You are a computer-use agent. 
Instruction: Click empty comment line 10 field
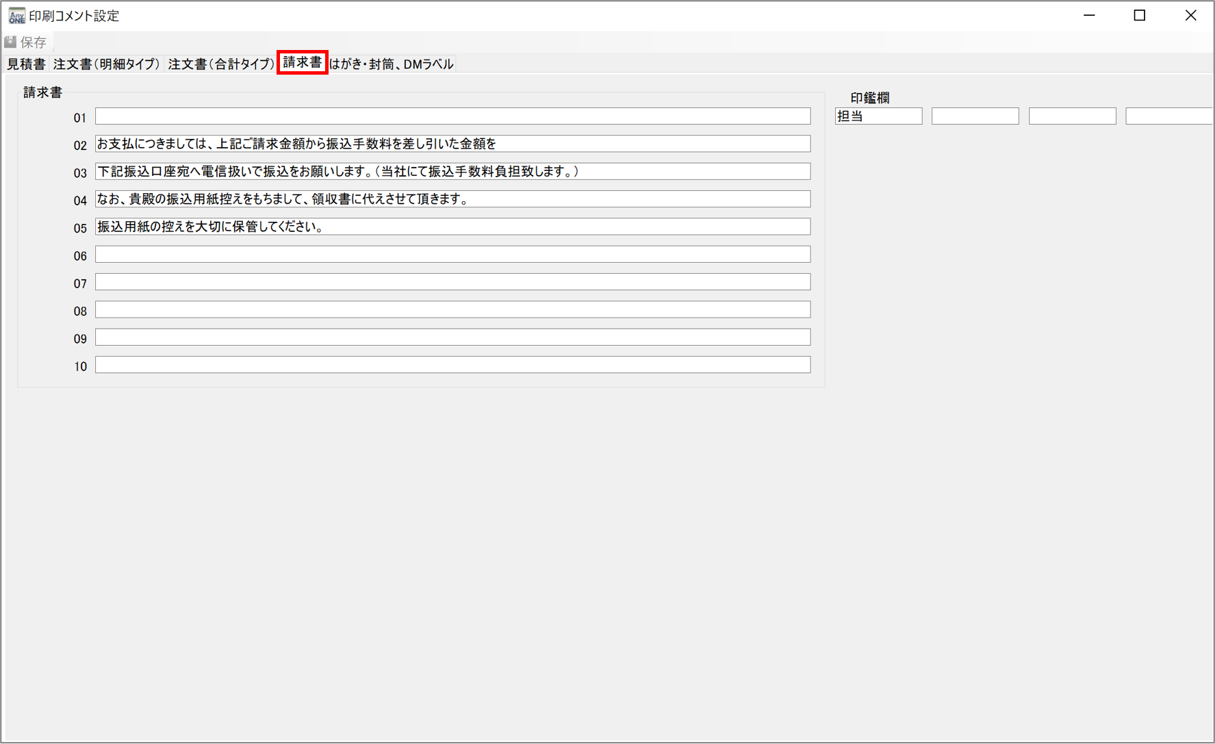(x=452, y=365)
